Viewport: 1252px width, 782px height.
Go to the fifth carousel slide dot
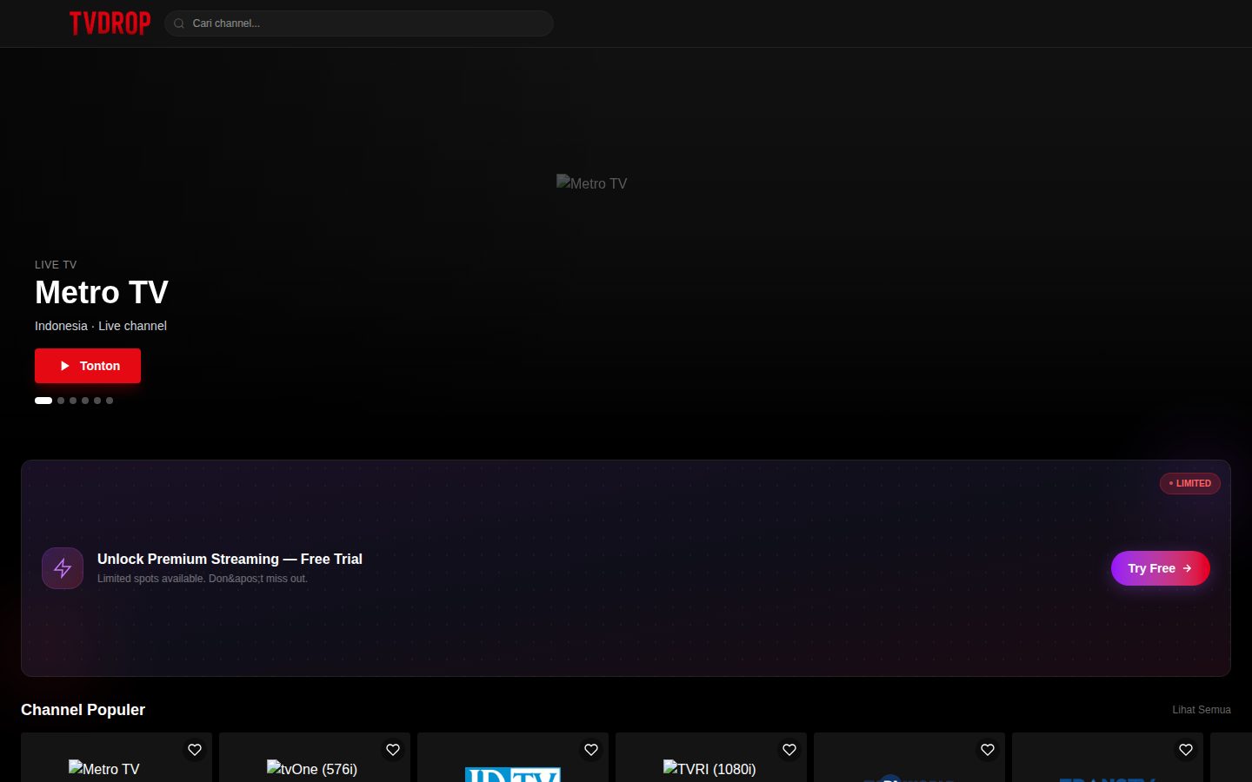[97, 401]
